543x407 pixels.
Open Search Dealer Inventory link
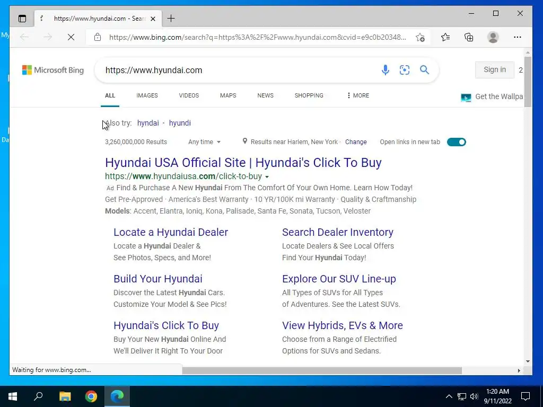click(x=338, y=232)
